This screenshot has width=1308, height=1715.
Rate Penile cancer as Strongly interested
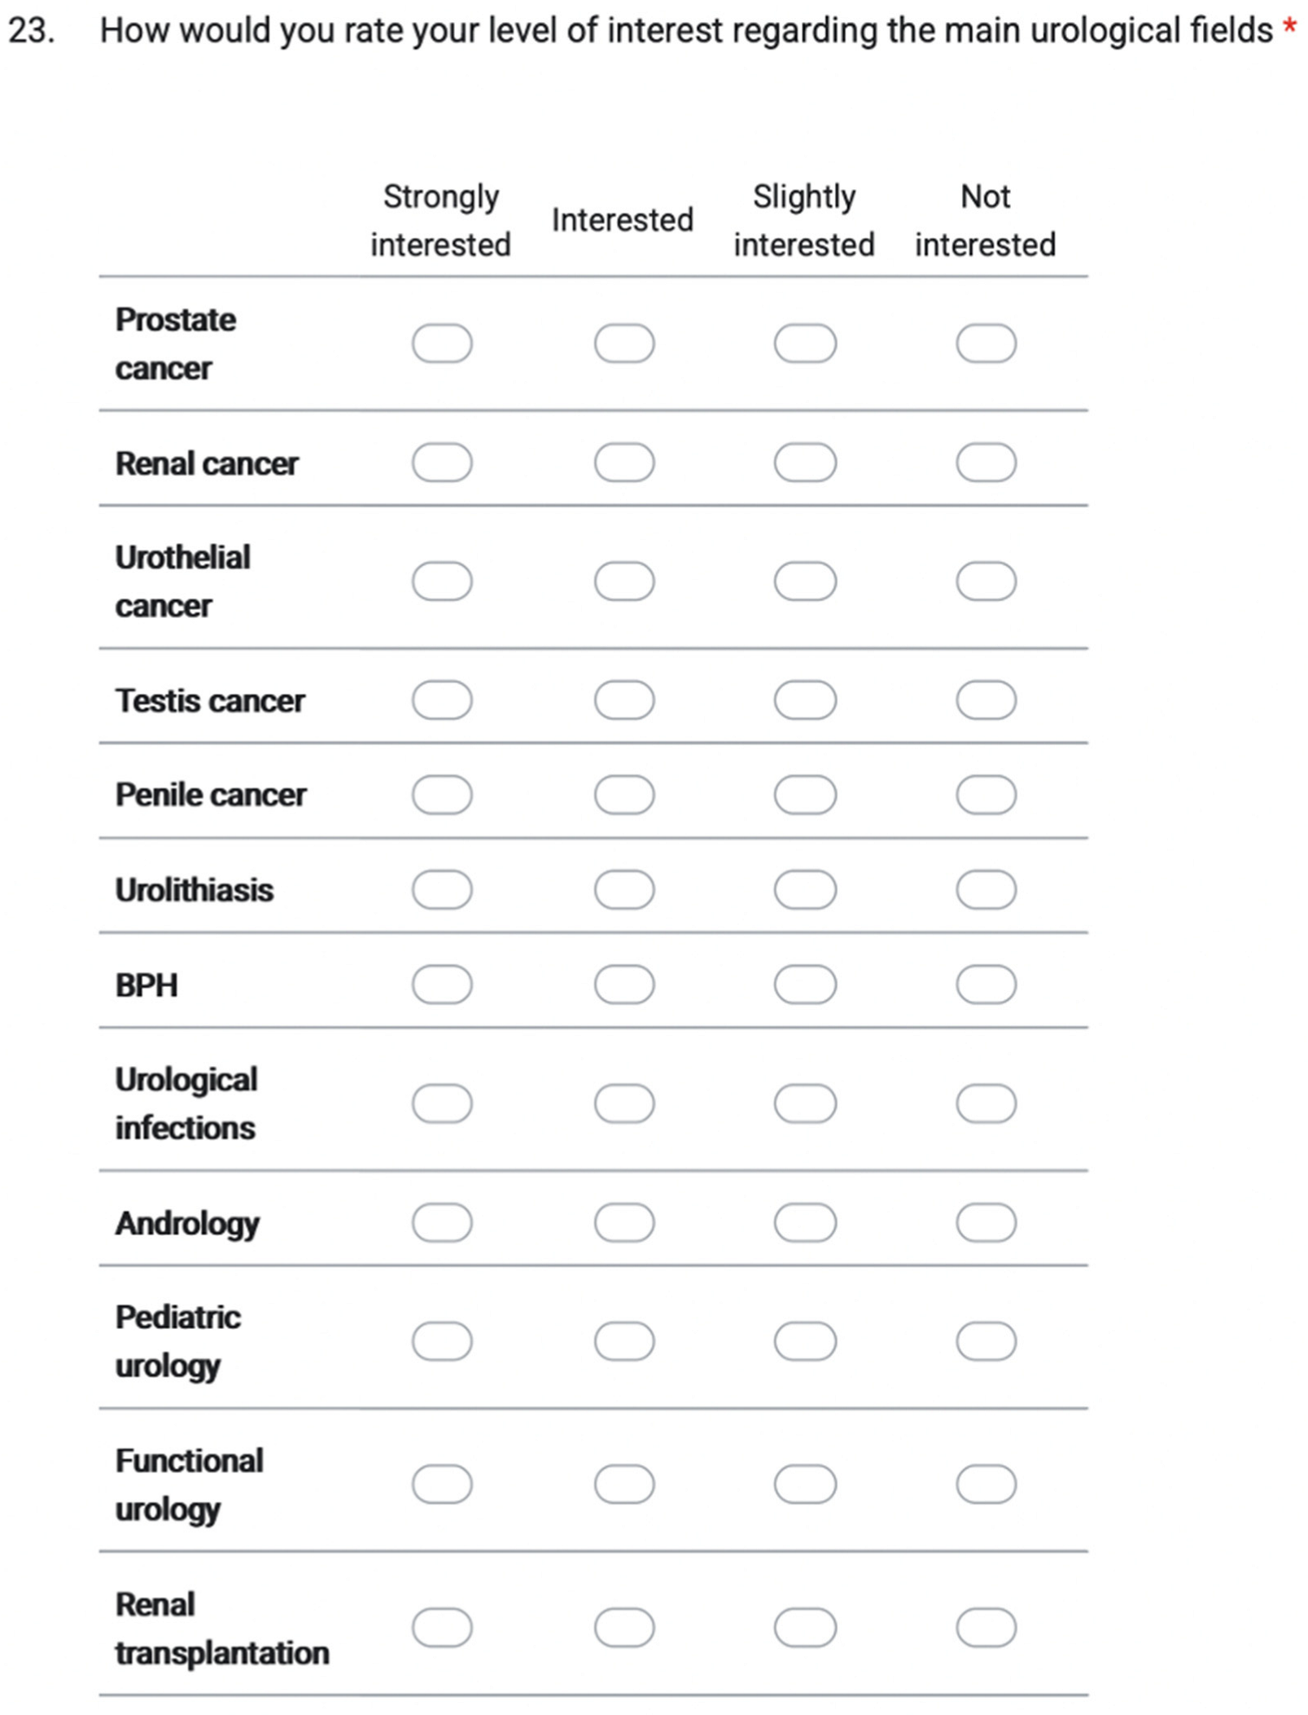(442, 795)
